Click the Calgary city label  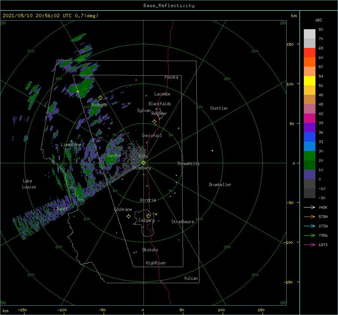point(146,220)
